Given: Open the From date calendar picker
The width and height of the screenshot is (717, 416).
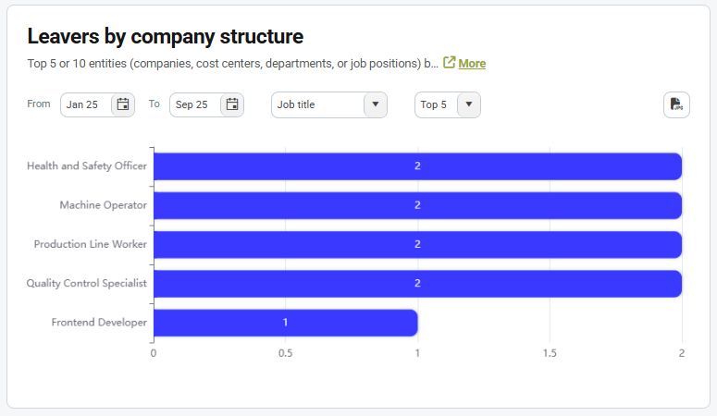Looking at the screenshot, I should (x=122, y=104).
